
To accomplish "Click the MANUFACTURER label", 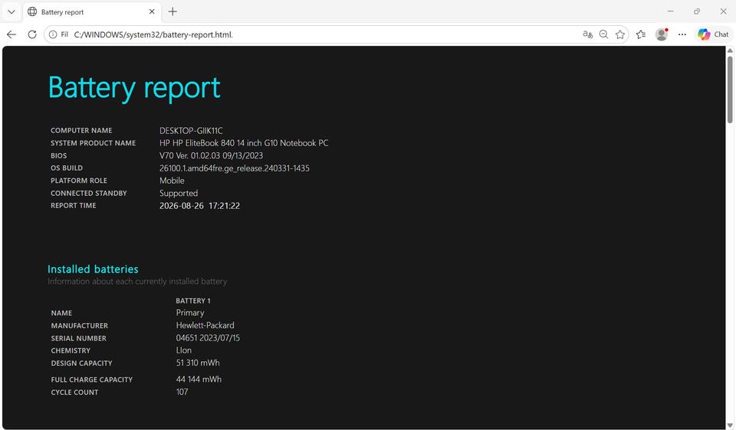I will [79, 325].
